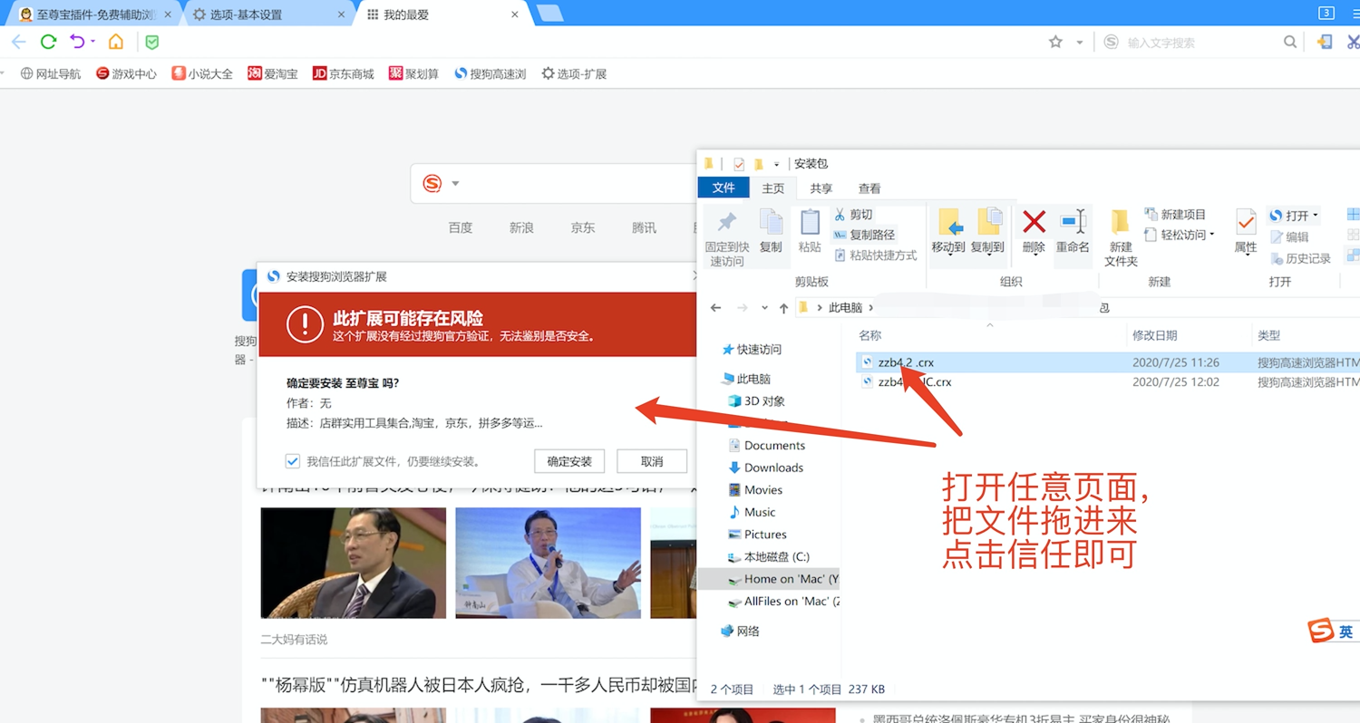Click the browser back arrow
Screen dimensions: 1360x723
(x=18, y=42)
